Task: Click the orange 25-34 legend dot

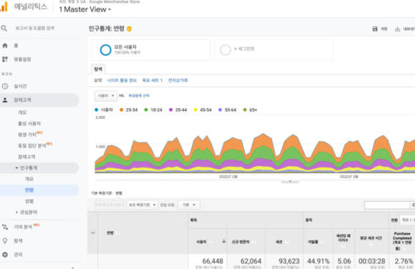Action: [121, 110]
